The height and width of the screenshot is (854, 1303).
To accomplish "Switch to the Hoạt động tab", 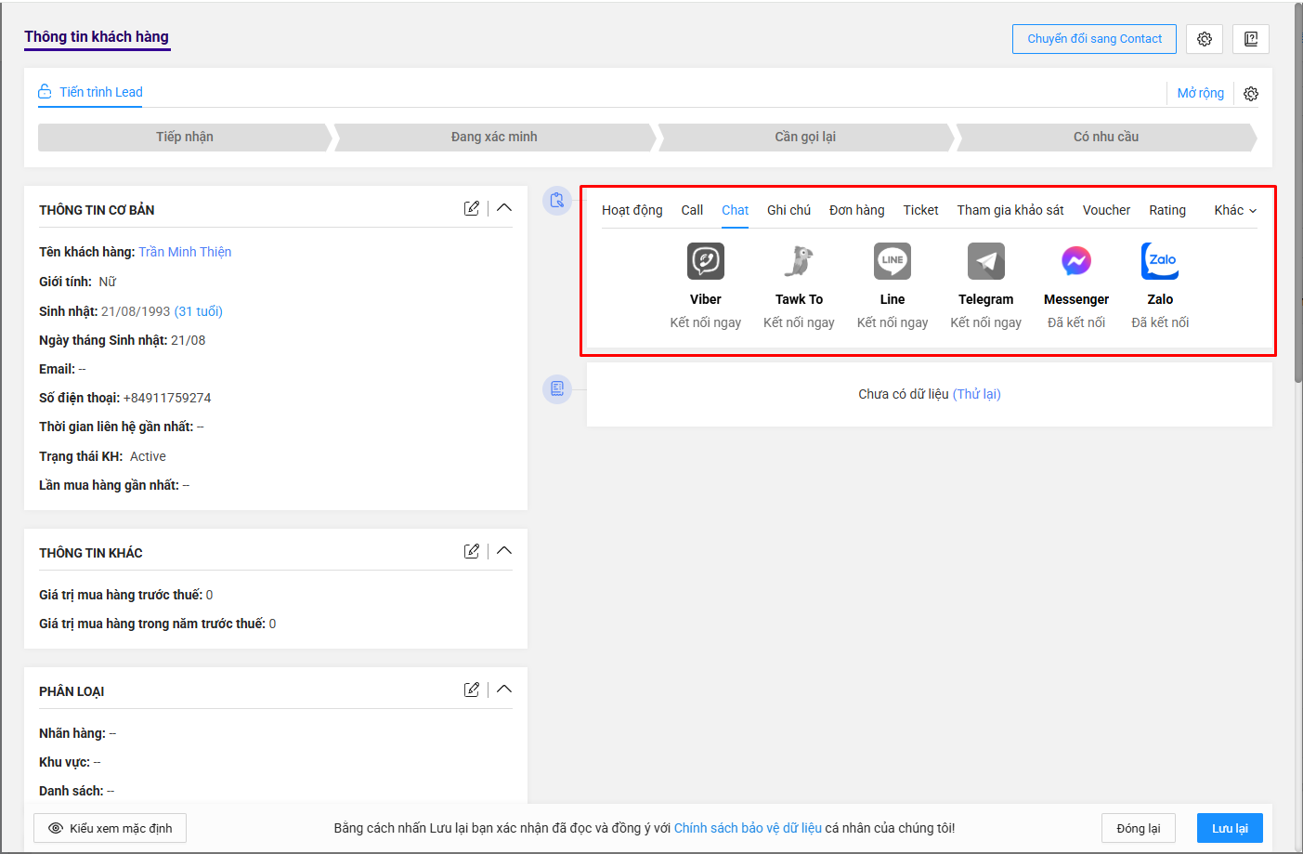I will click(x=632, y=210).
